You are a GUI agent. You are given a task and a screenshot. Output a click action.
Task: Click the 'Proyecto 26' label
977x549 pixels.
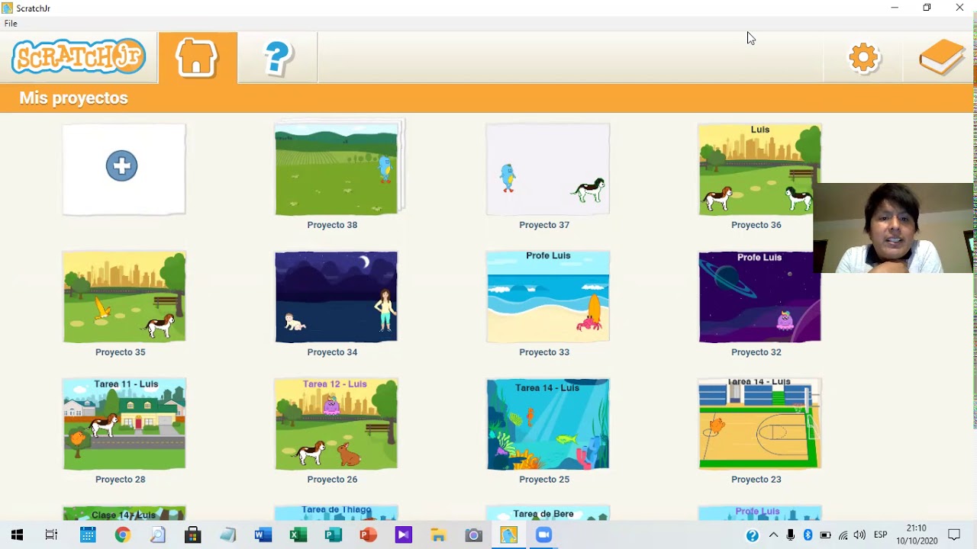(332, 480)
